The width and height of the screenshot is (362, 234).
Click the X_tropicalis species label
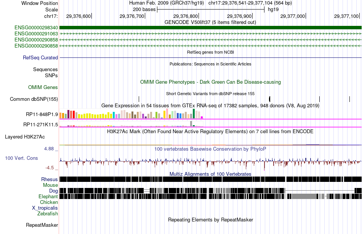coord(45,208)
